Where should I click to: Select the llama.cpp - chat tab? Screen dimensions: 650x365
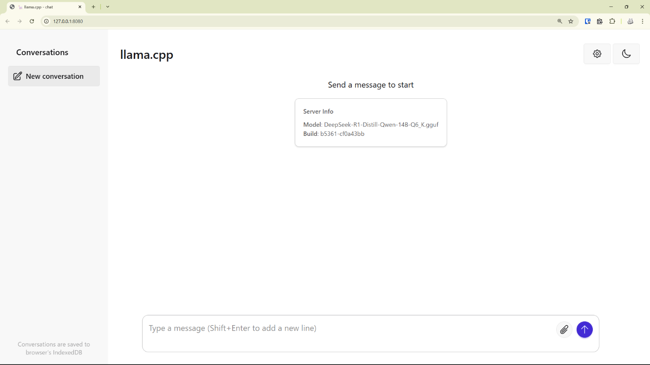45,7
